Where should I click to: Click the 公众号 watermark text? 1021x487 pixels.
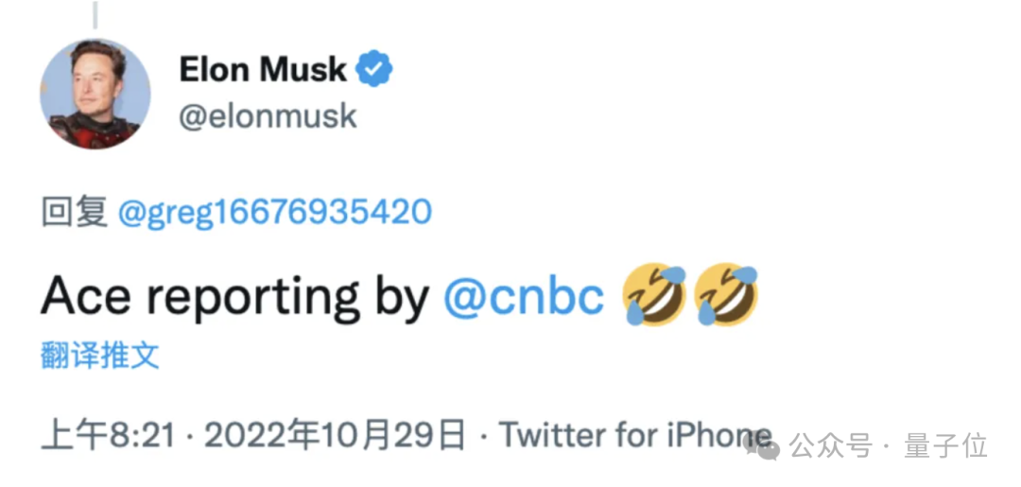(830, 446)
